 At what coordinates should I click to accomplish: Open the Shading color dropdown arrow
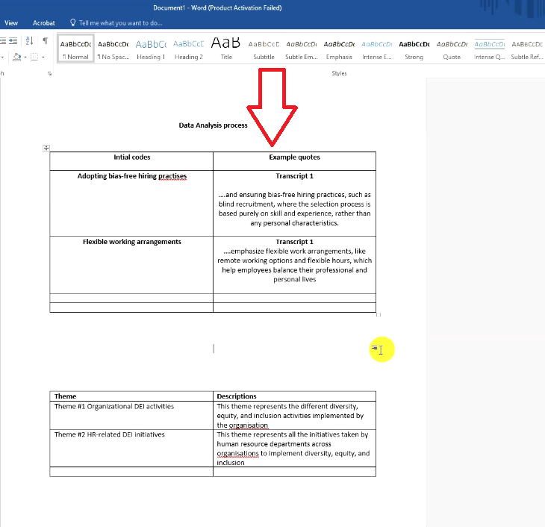25,57
